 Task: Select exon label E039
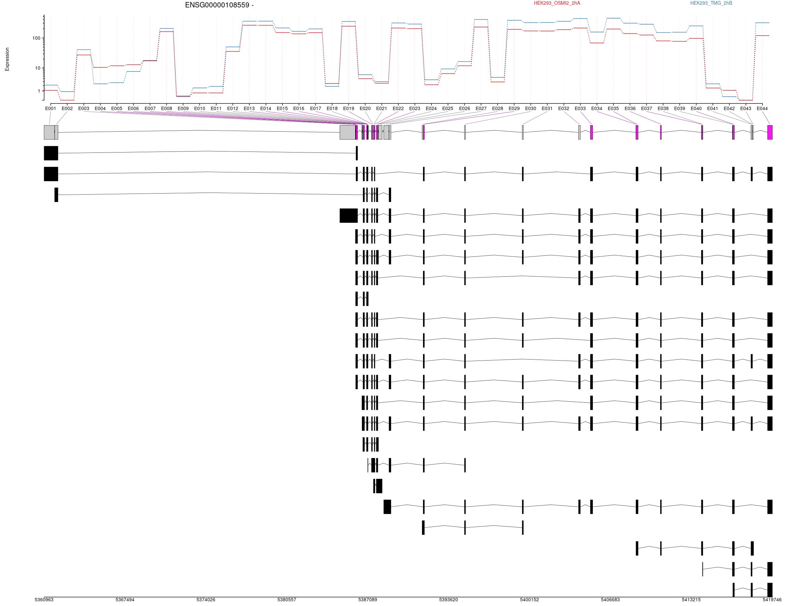click(x=680, y=108)
